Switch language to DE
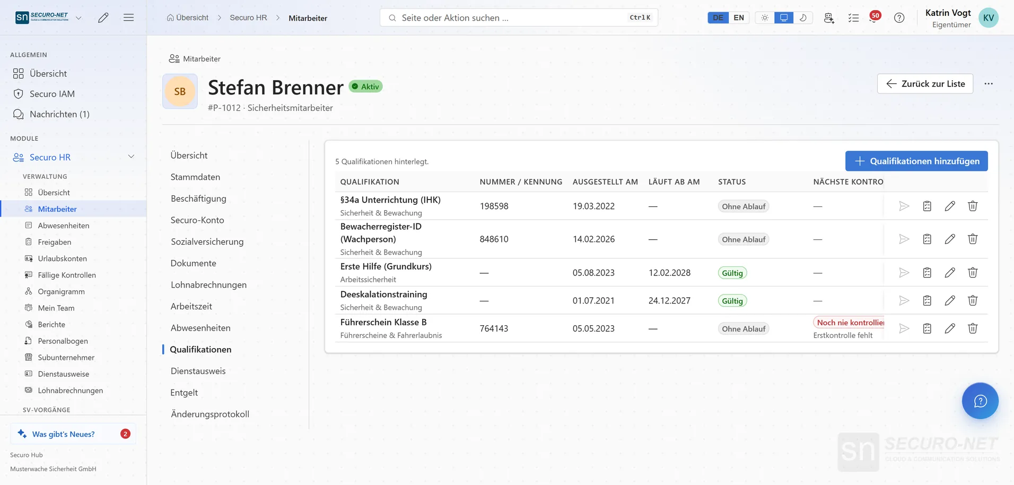The width and height of the screenshot is (1014, 485). tap(718, 18)
